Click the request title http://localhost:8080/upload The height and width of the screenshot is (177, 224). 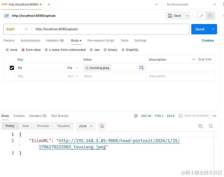[34, 16]
